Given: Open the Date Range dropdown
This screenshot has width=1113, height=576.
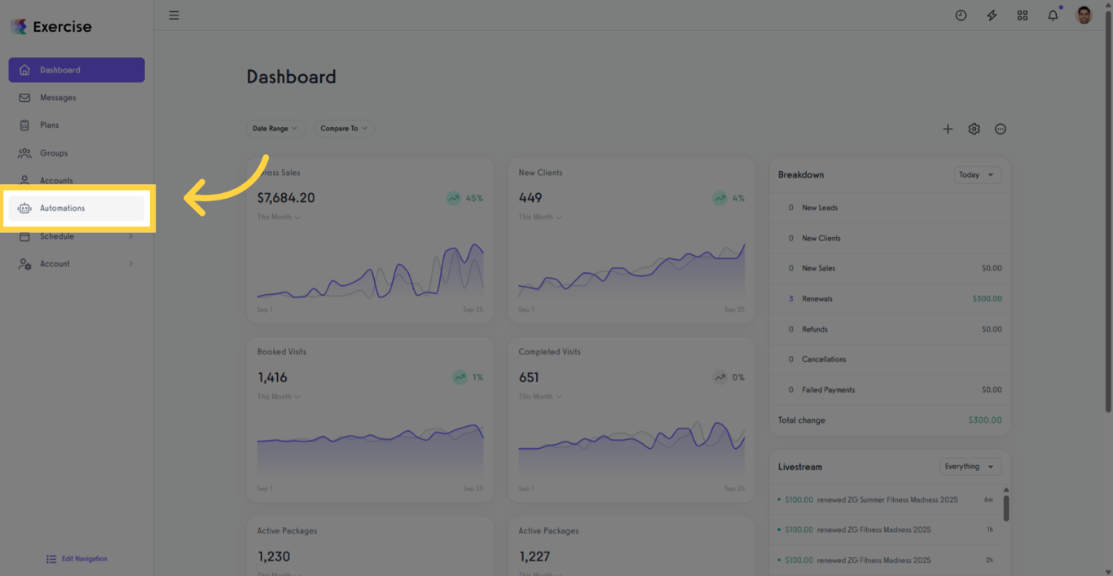Looking at the screenshot, I should [x=275, y=129].
